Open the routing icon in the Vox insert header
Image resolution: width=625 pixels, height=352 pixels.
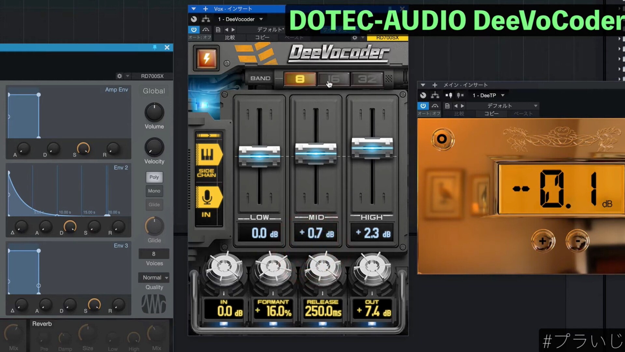coord(206,19)
